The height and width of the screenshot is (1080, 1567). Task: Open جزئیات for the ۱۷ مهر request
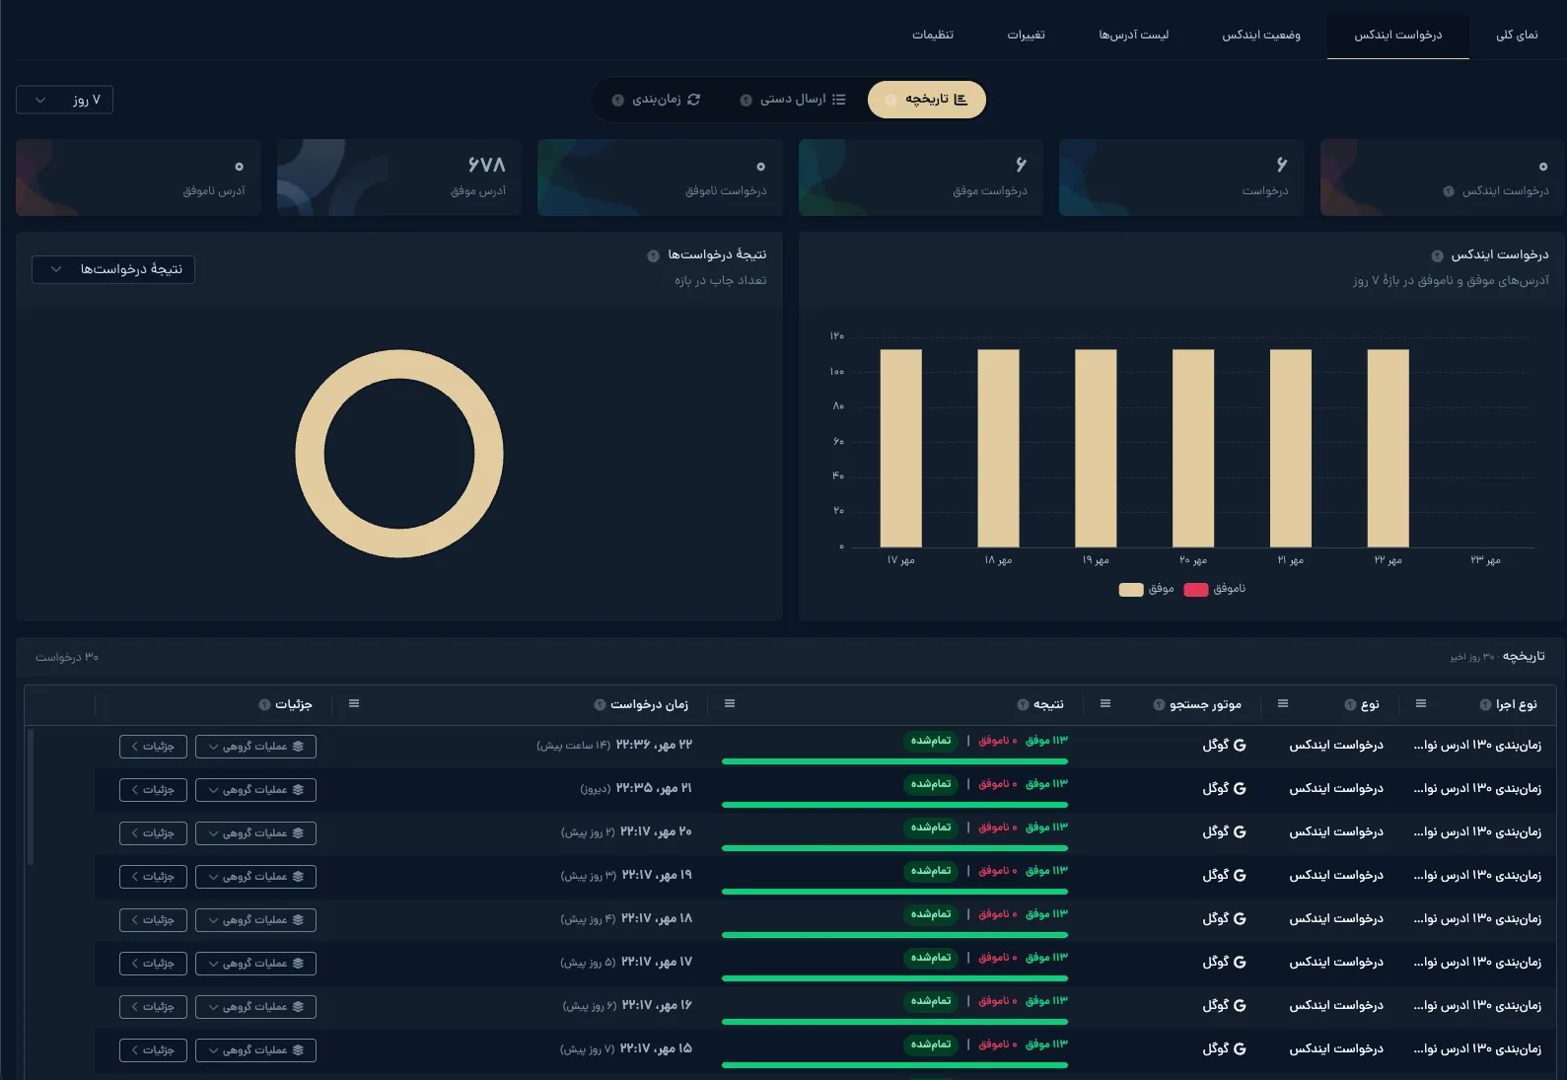tap(153, 964)
